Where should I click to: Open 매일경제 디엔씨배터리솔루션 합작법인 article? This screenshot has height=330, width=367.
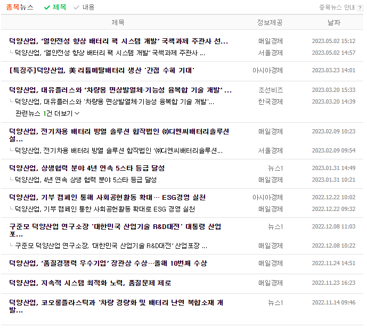(119, 135)
